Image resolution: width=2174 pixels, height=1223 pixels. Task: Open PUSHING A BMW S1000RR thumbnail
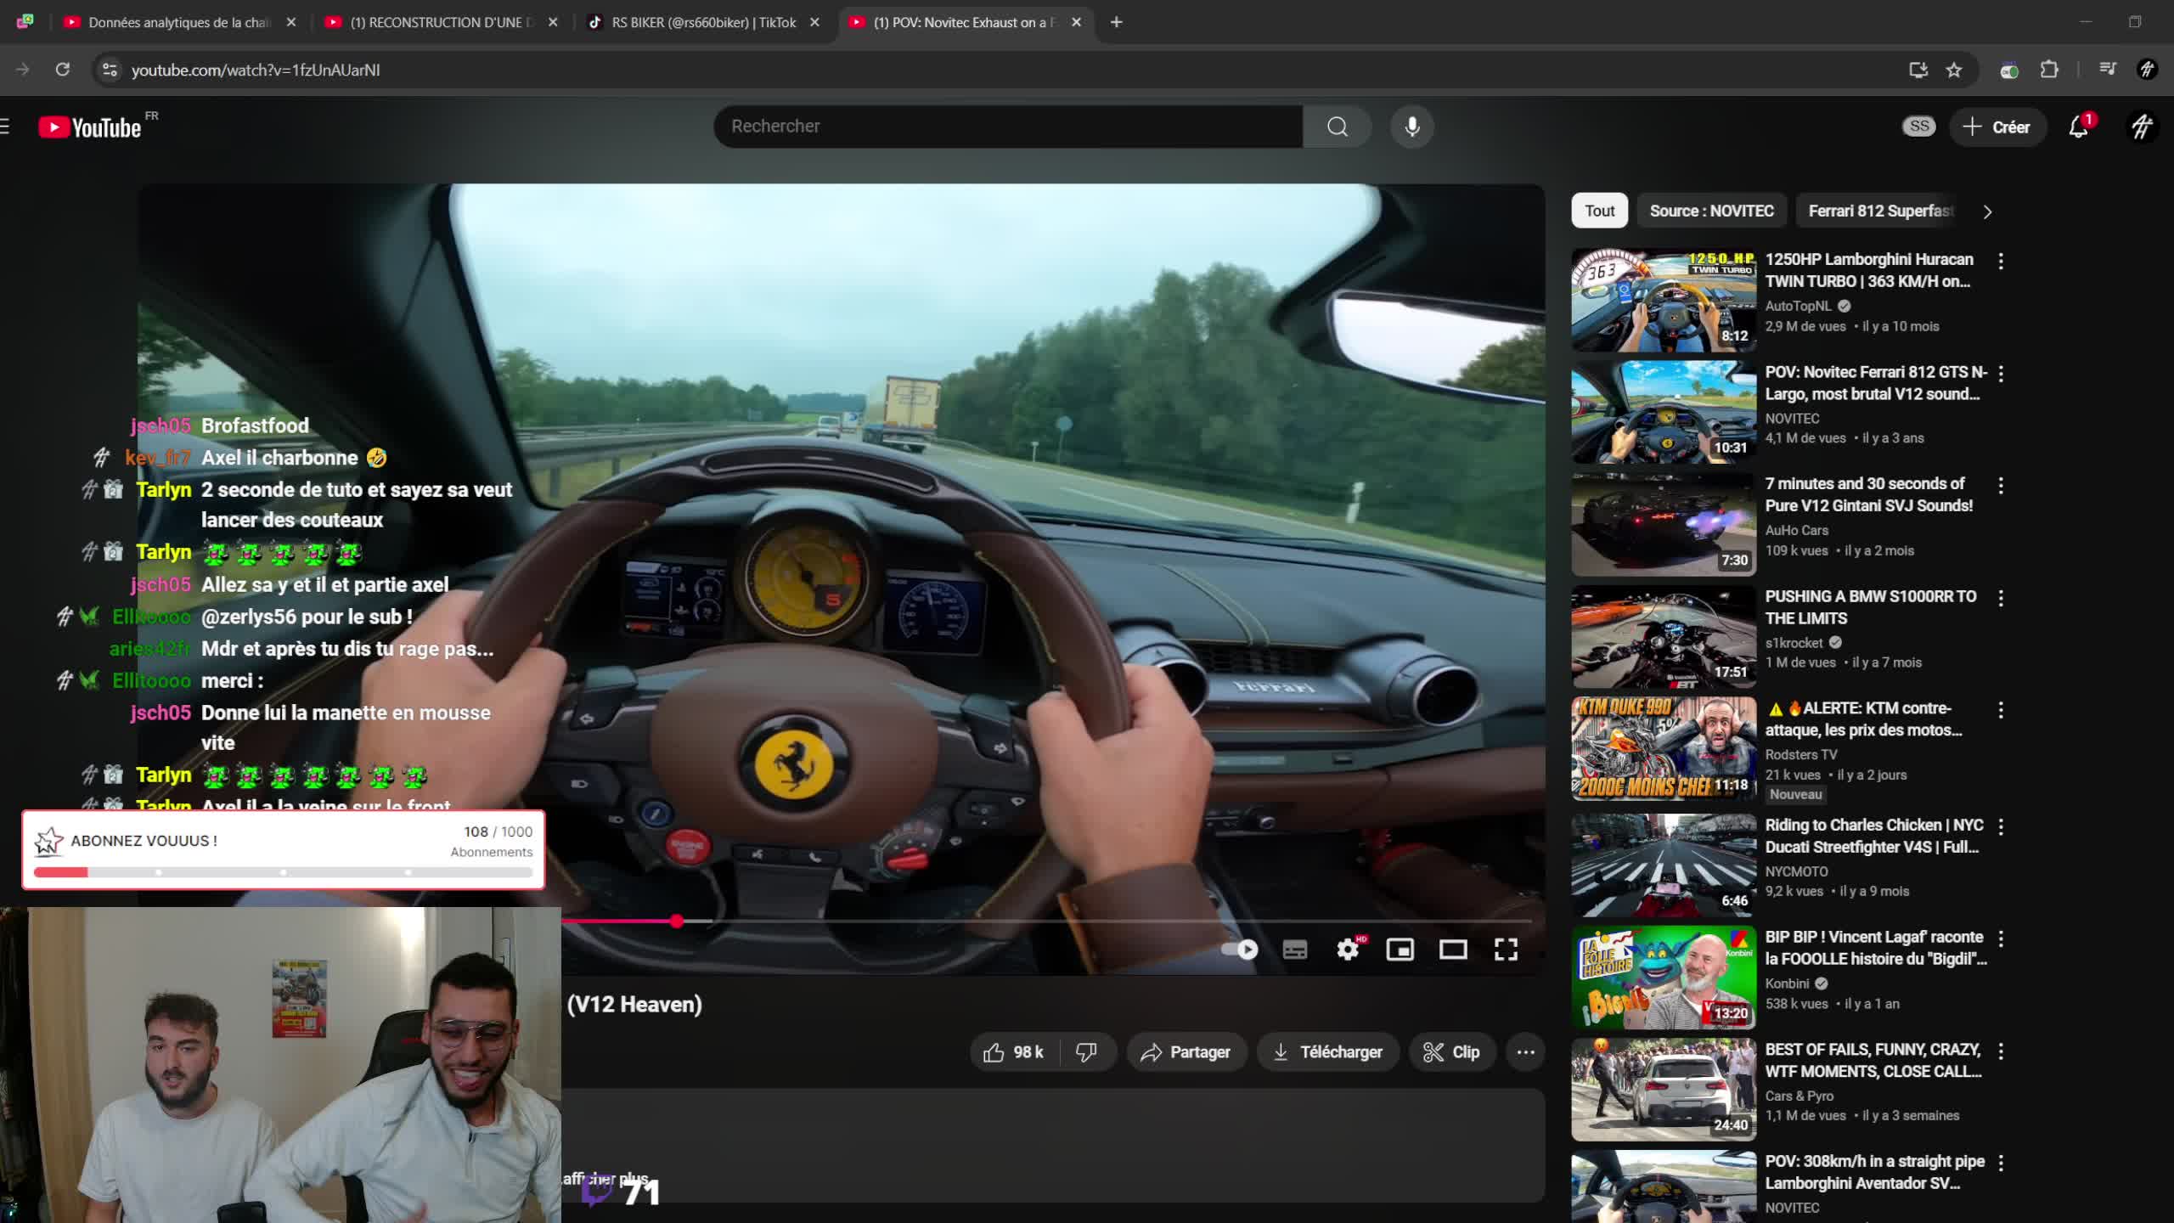[x=1664, y=637]
